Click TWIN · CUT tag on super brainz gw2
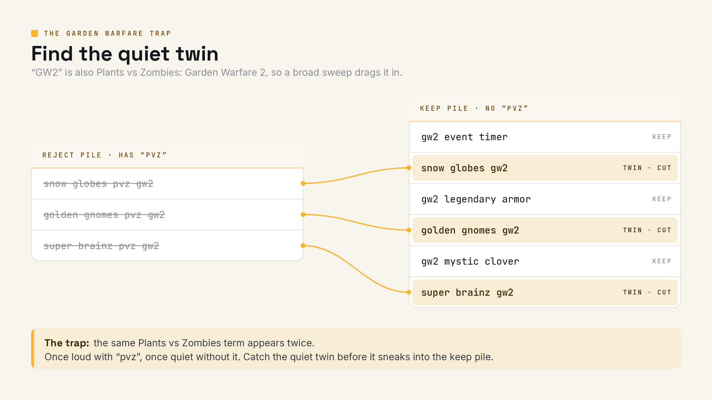Viewport: 712px width, 400px height. click(x=647, y=292)
